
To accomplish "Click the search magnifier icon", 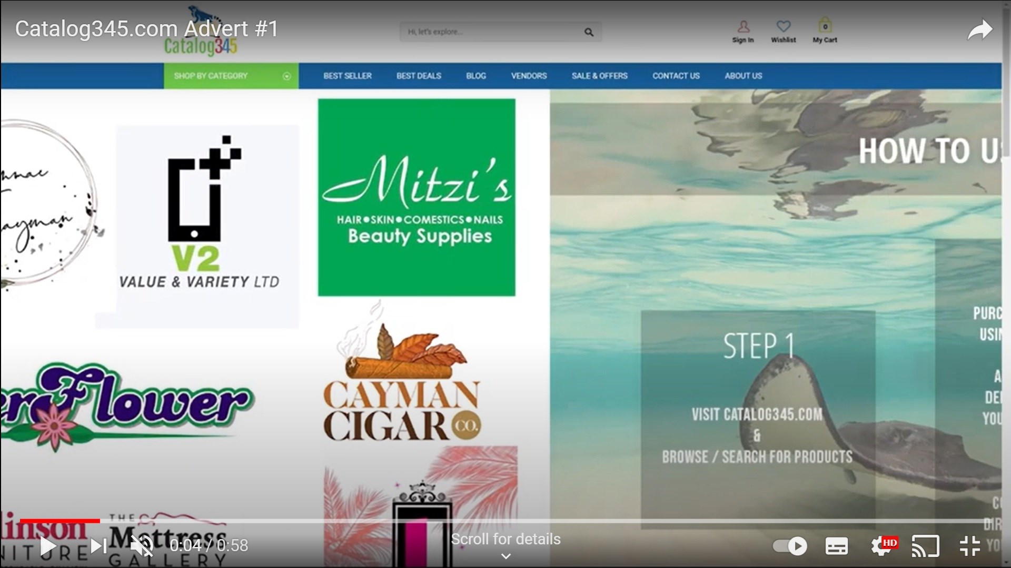I will click(x=589, y=32).
